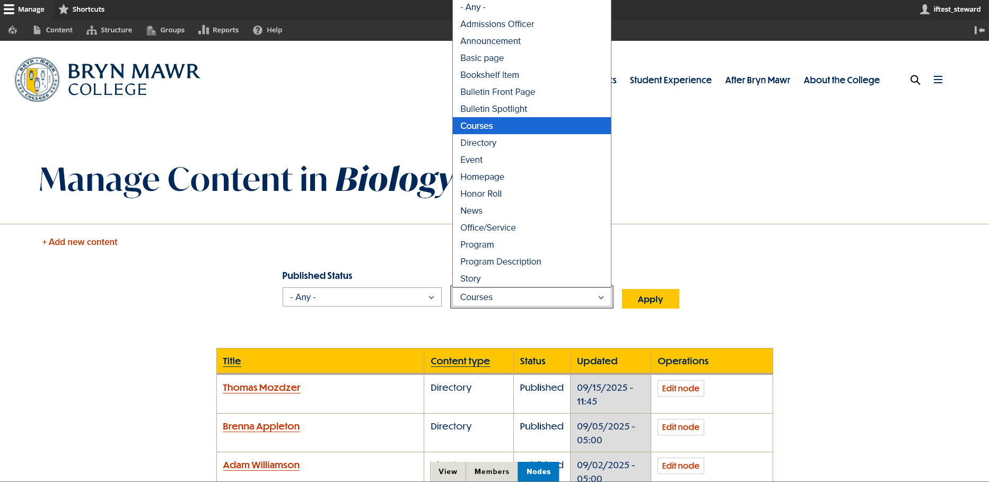Click the Reports admin icon
The height and width of the screenshot is (482, 989).
[204, 30]
